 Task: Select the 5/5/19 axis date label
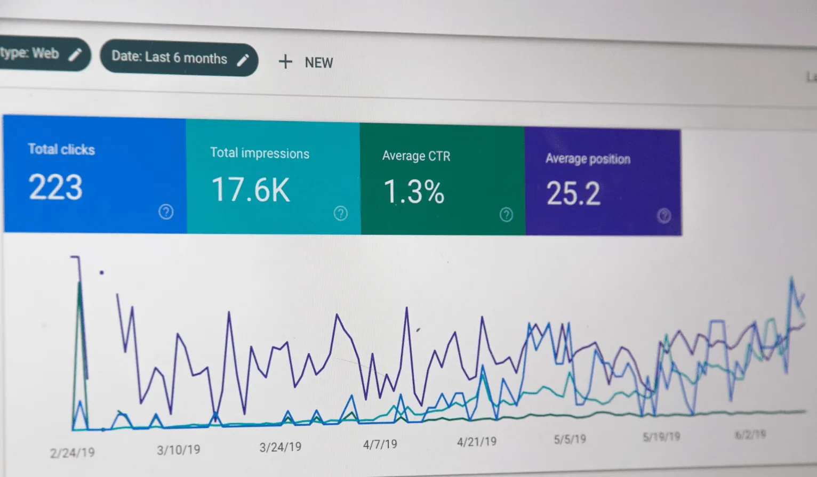570,439
